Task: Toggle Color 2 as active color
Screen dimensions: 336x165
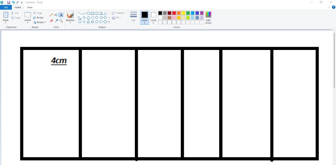Action: (153, 17)
